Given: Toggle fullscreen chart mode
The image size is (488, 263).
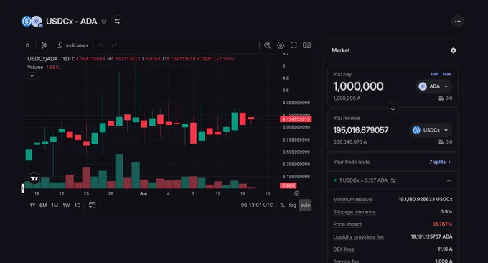Looking at the screenshot, I should pos(294,45).
